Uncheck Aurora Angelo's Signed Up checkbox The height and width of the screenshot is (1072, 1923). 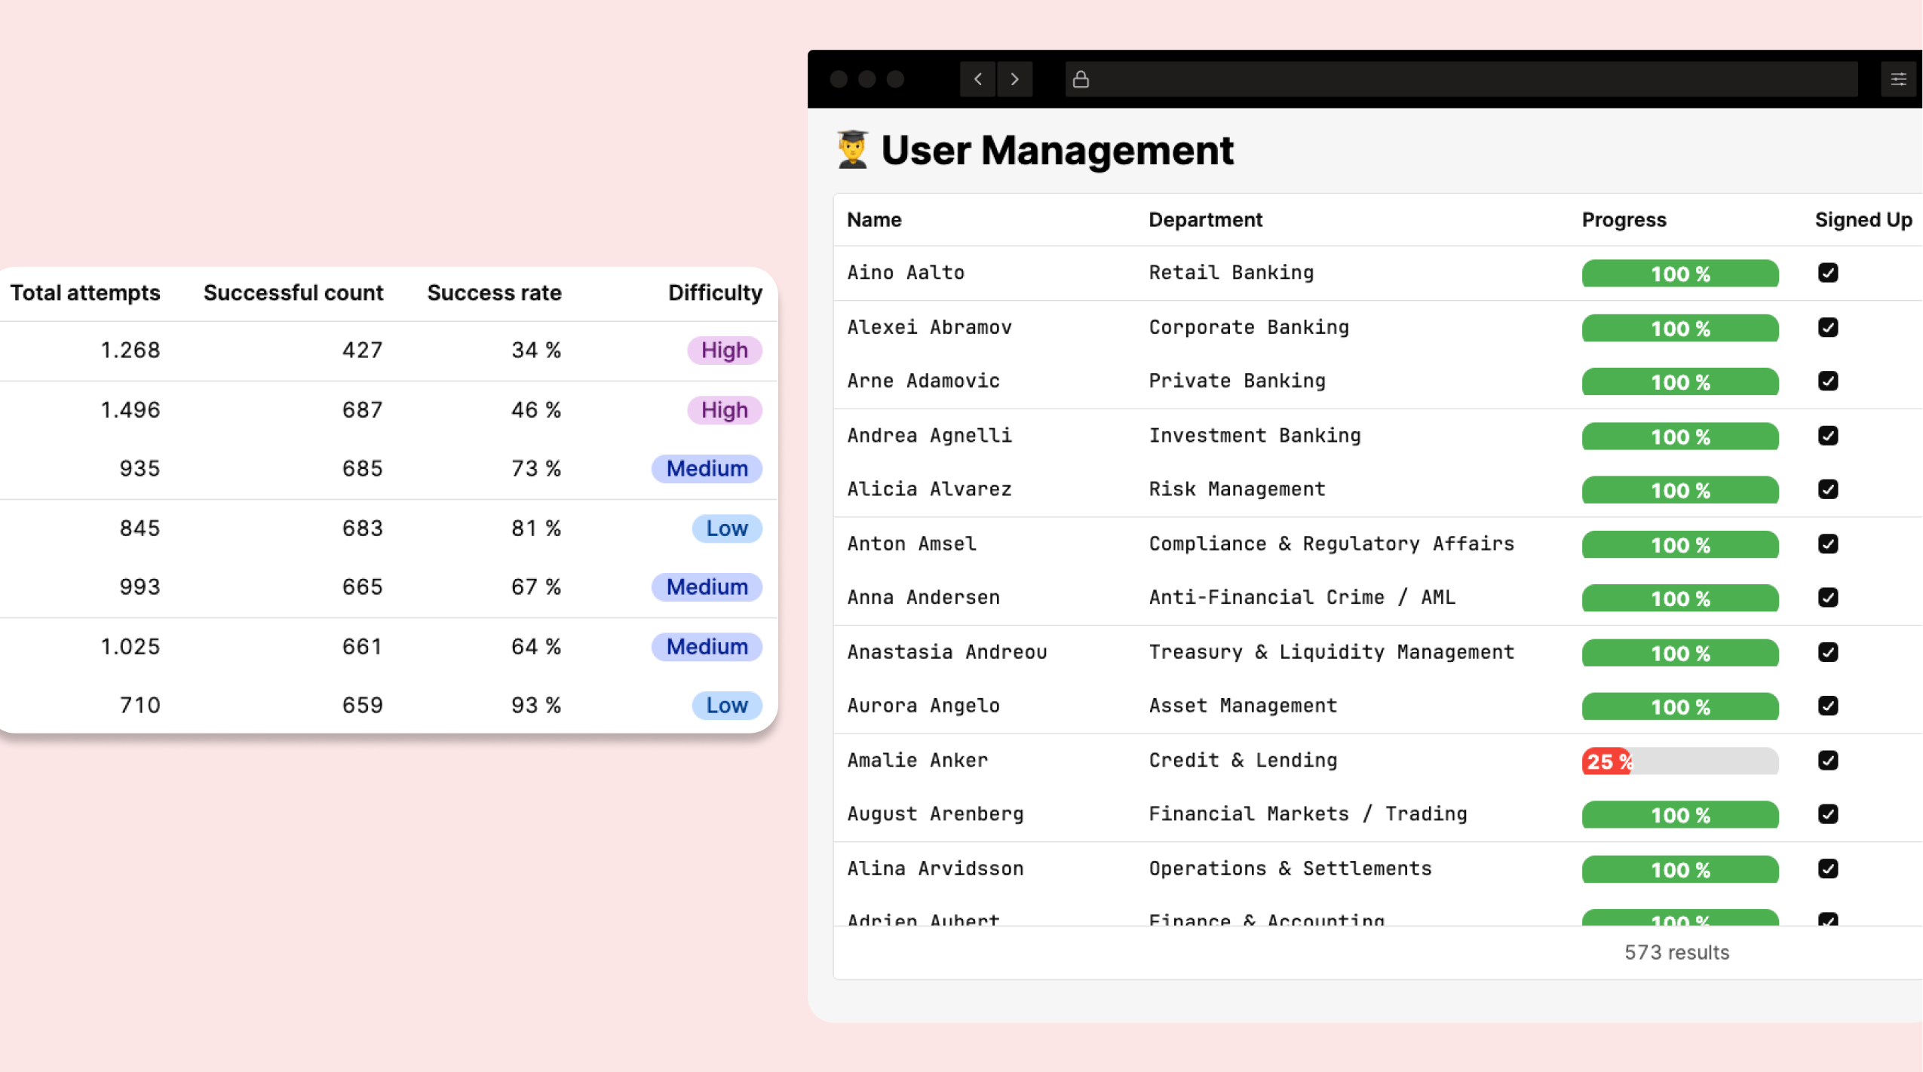coord(1829,706)
